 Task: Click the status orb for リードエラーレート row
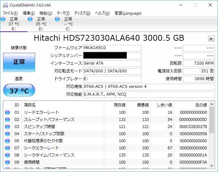tap(7, 113)
